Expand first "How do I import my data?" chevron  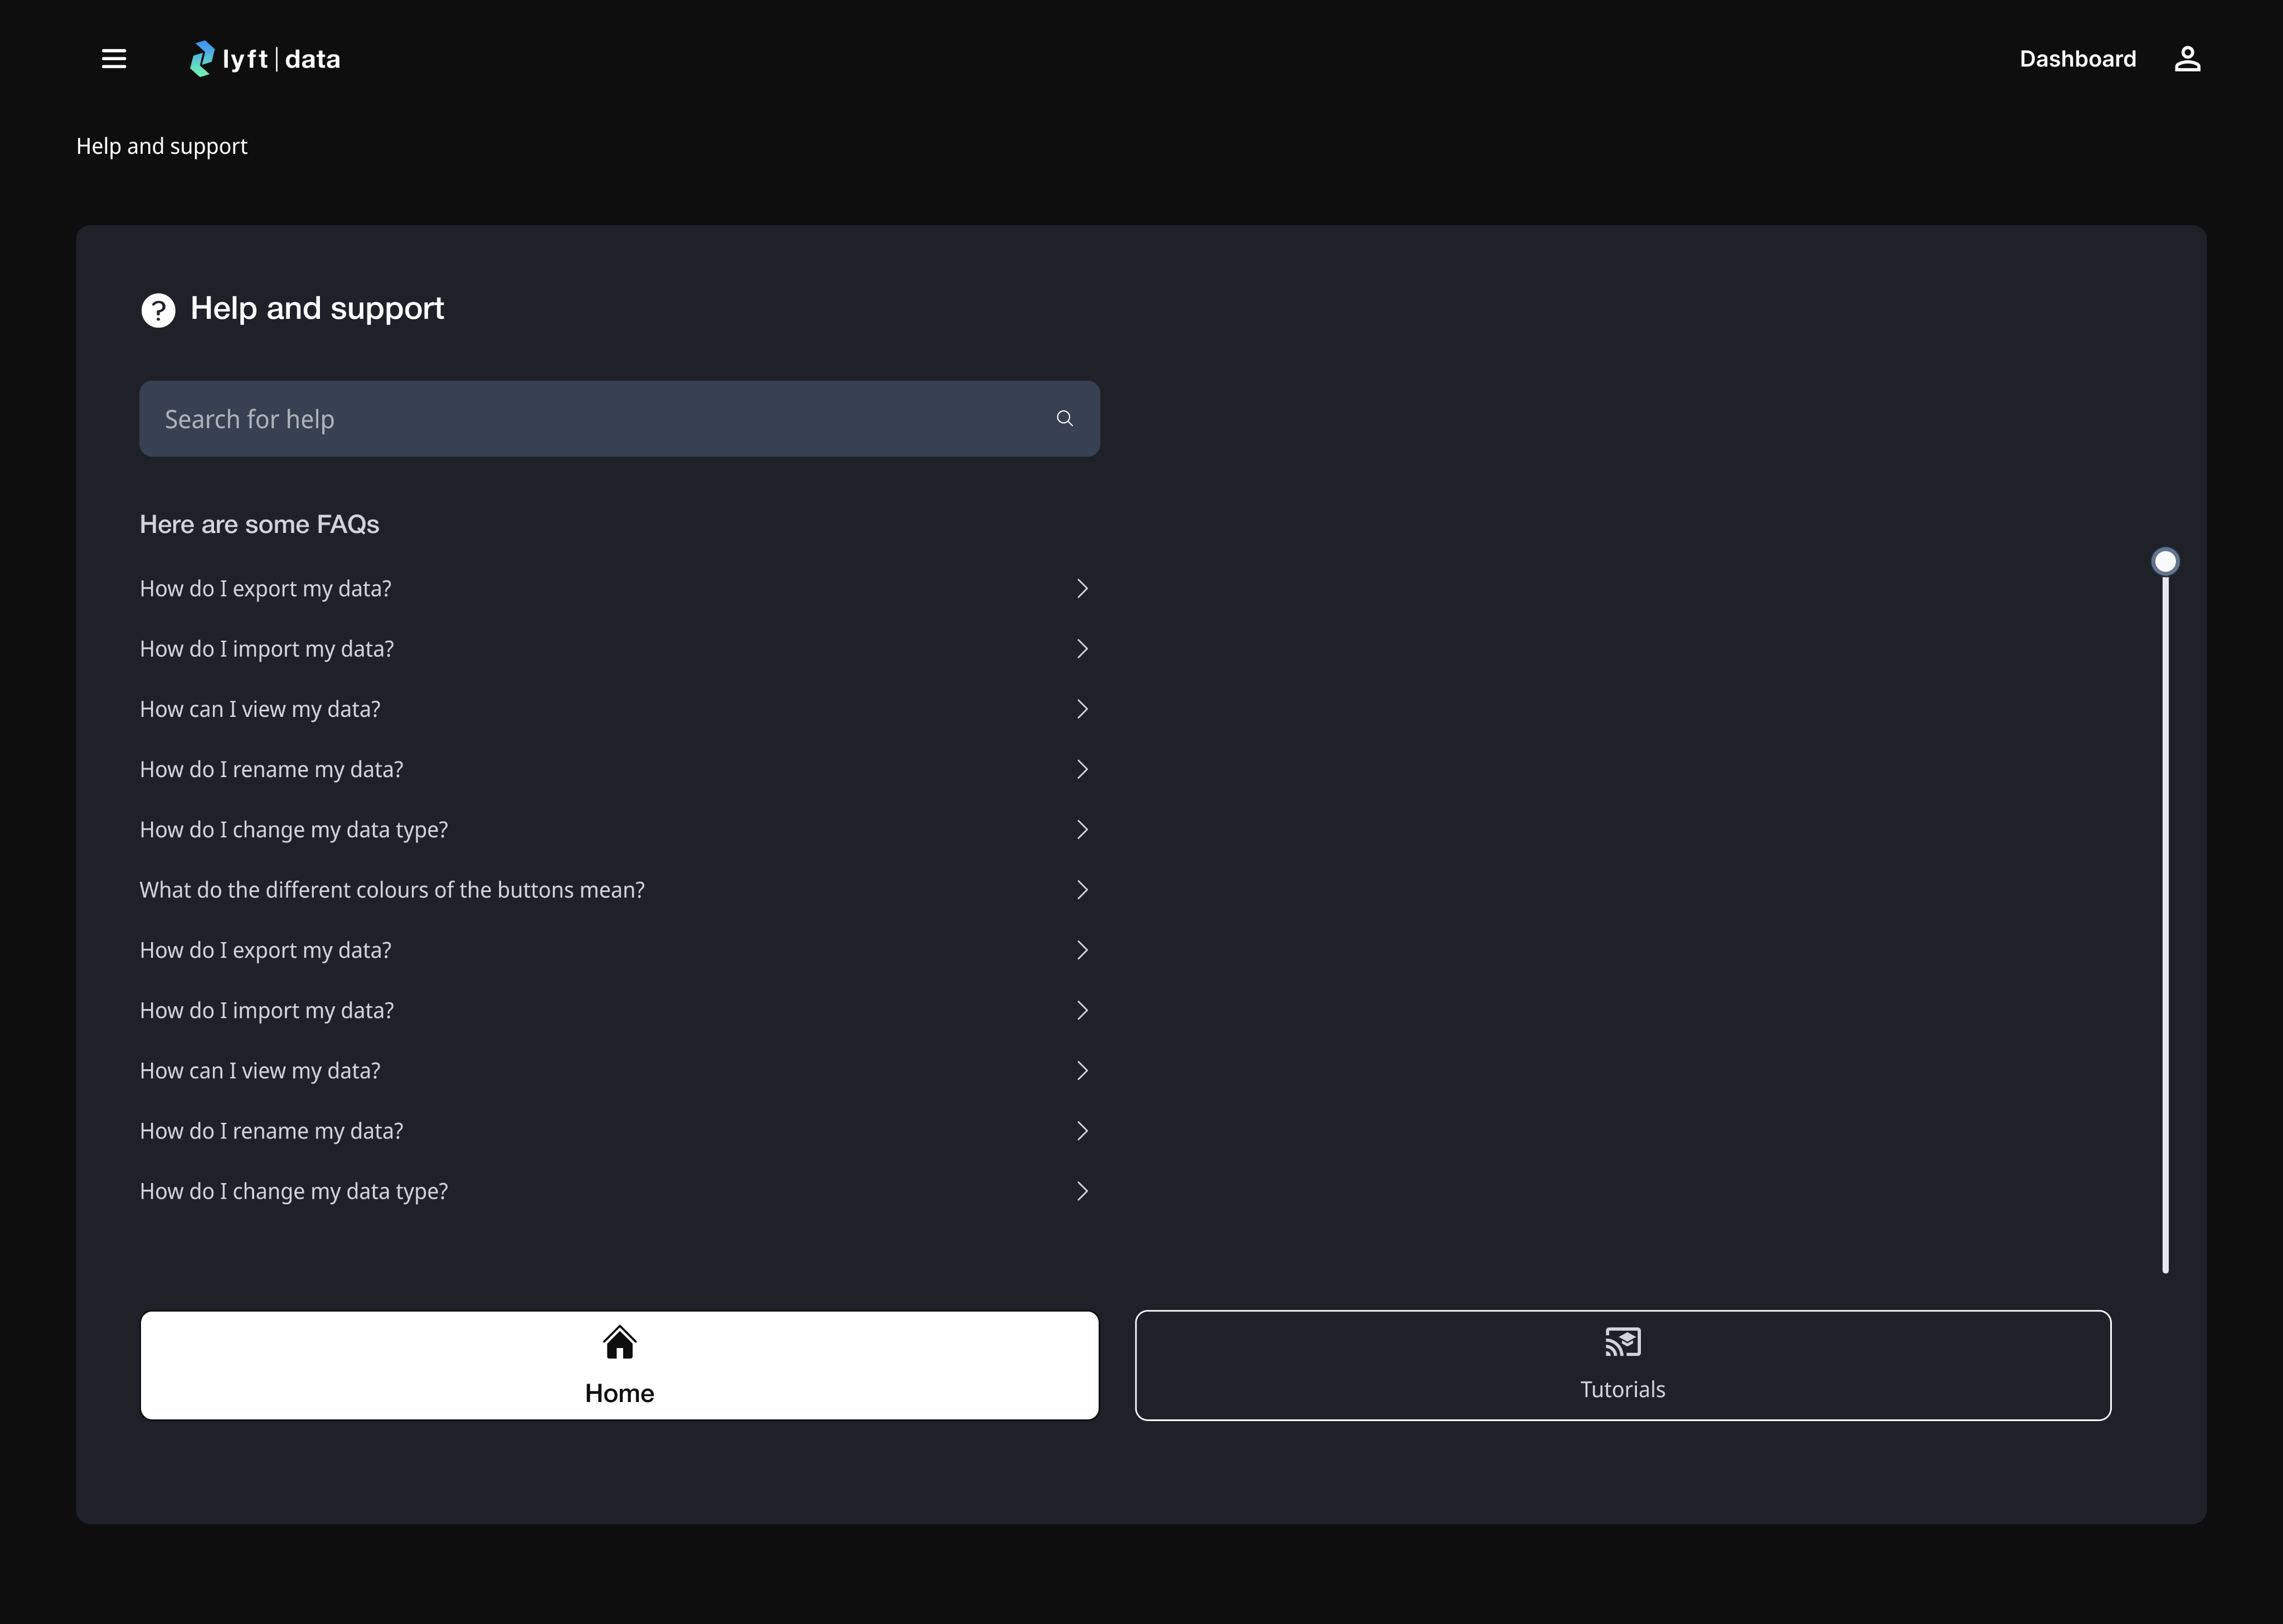pos(1081,649)
